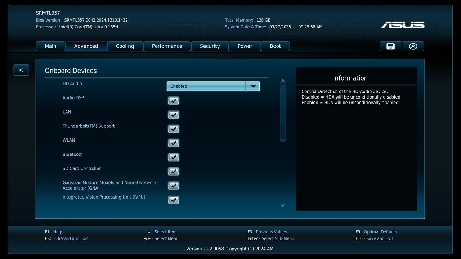461x259 pixels.
Task: Open the Performance tab
Action: coord(167,46)
